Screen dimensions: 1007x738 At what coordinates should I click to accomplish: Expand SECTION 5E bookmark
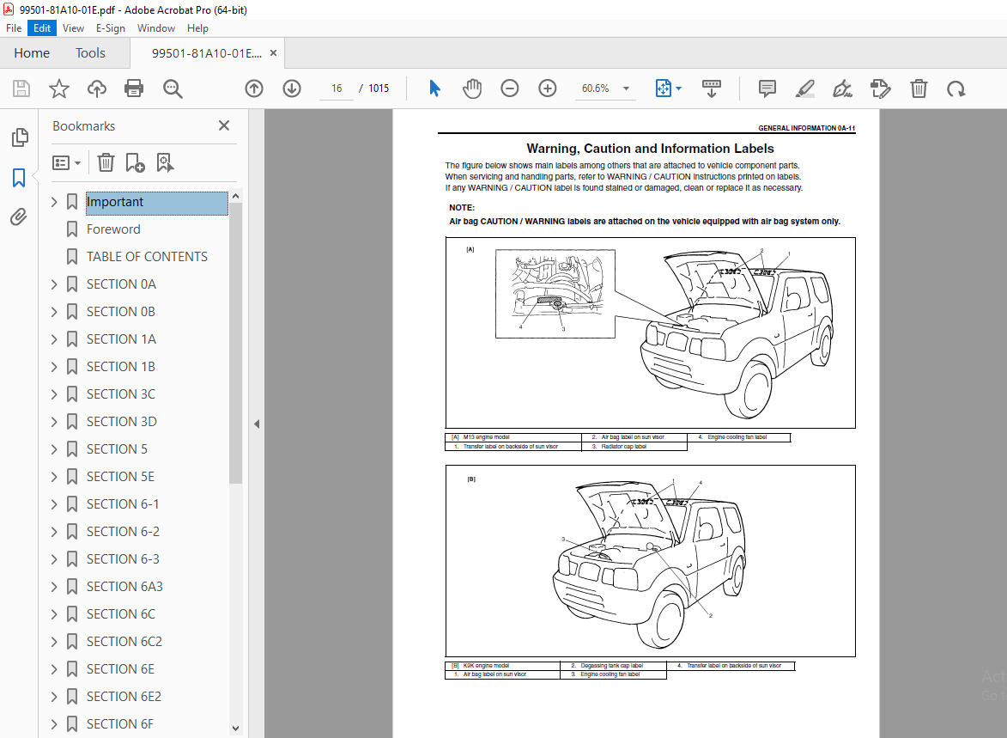coord(54,476)
